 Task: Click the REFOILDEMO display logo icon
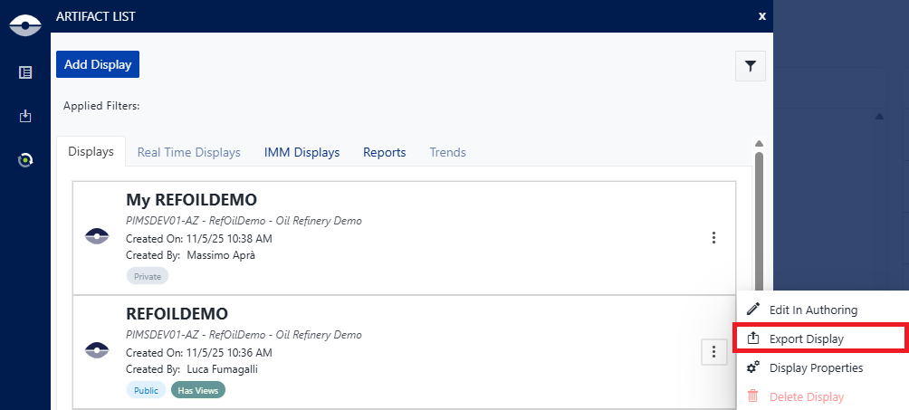pos(97,349)
